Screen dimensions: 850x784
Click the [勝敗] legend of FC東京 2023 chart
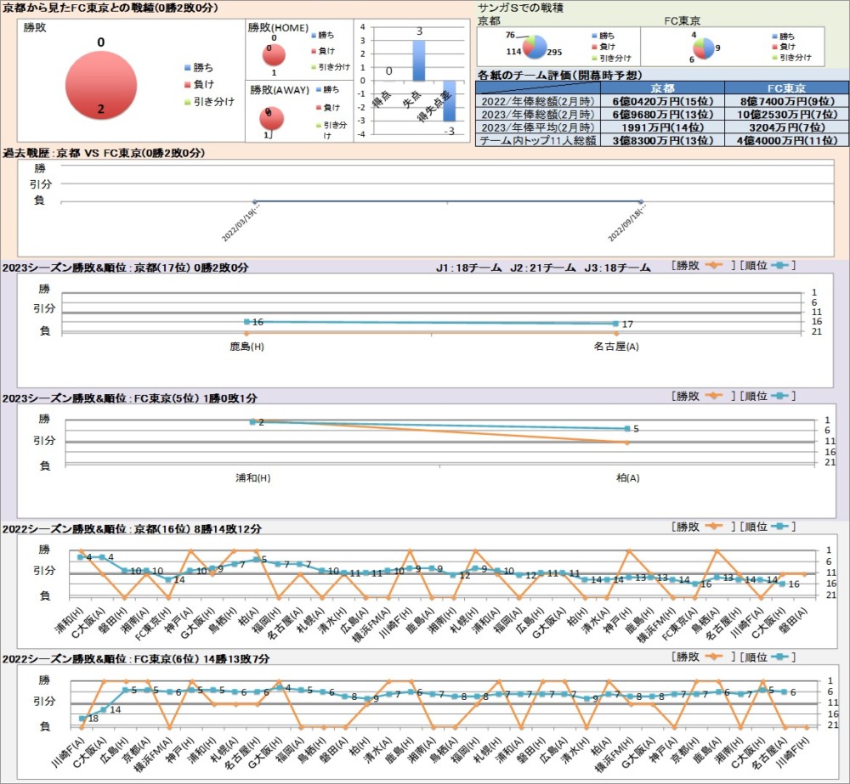tap(703, 396)
